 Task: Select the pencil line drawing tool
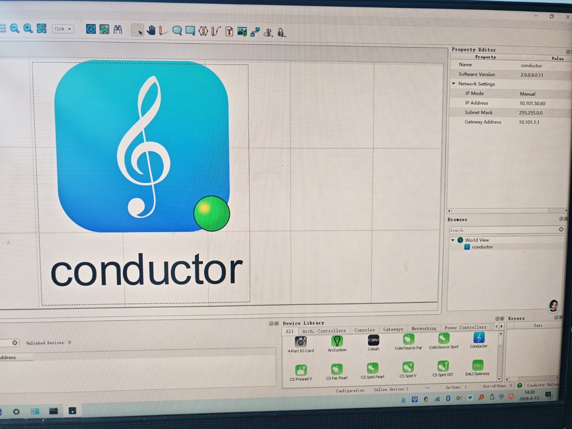pos(163,30)
